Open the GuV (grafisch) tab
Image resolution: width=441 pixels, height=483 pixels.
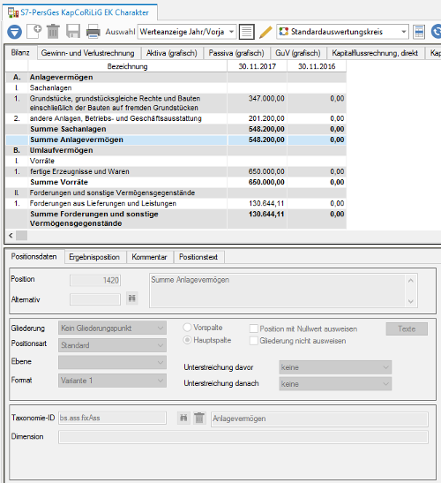(x=298, y=53)
